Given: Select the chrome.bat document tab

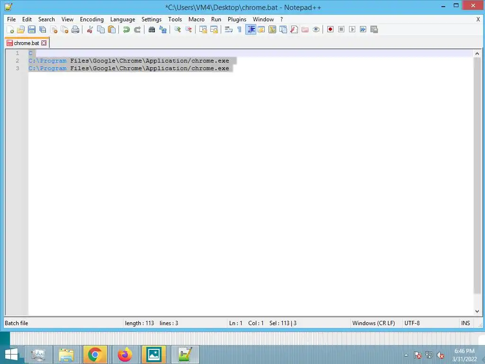Looking at the screenshot, I should pos(27,43).
